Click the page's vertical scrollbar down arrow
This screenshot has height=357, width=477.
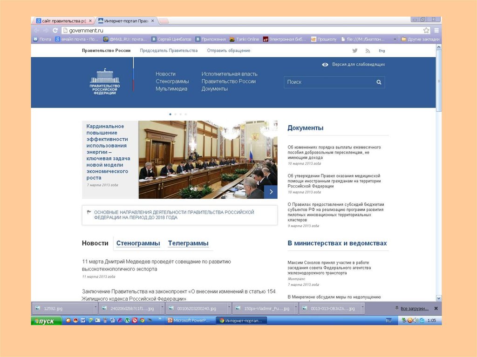[x=439, y=297]
